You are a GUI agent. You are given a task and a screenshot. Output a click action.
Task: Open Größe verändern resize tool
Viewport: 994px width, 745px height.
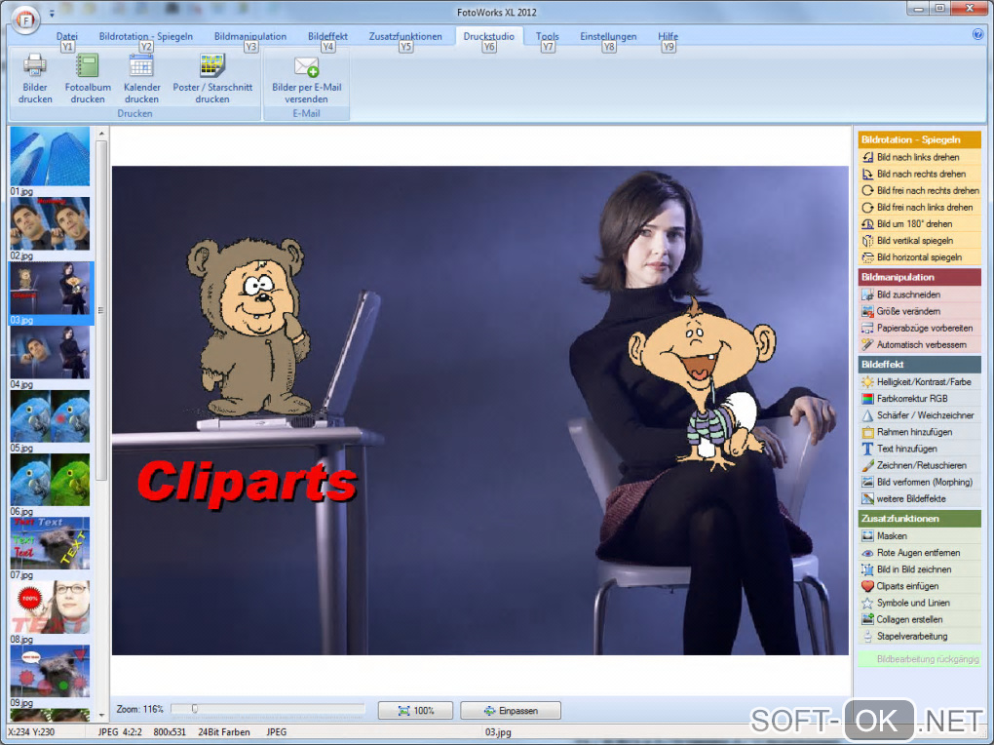tap(919, 311)
